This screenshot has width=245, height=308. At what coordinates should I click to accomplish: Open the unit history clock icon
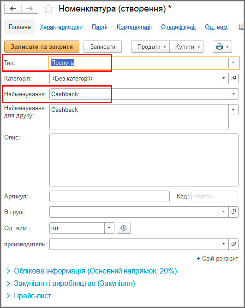123,228
